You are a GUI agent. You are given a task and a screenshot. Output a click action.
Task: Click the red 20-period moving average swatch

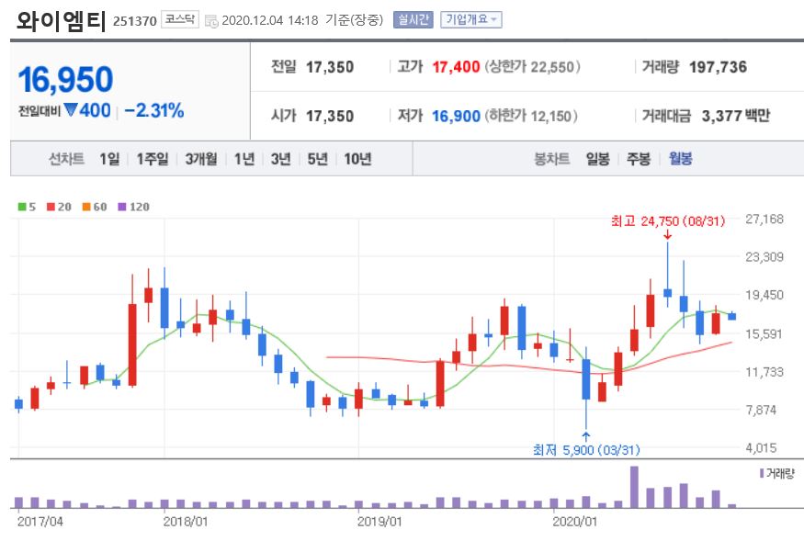pyautogui.click(x=51, y=207)
